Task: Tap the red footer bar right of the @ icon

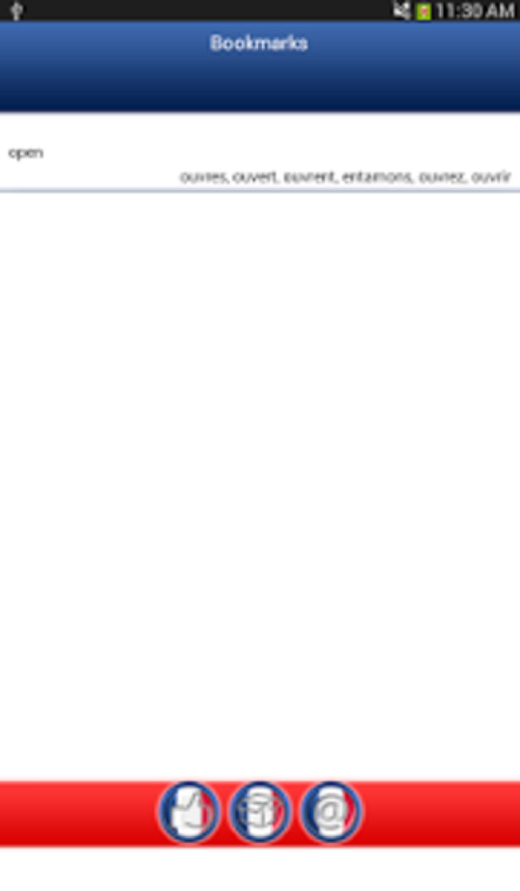Action: [x=441, y=814]
